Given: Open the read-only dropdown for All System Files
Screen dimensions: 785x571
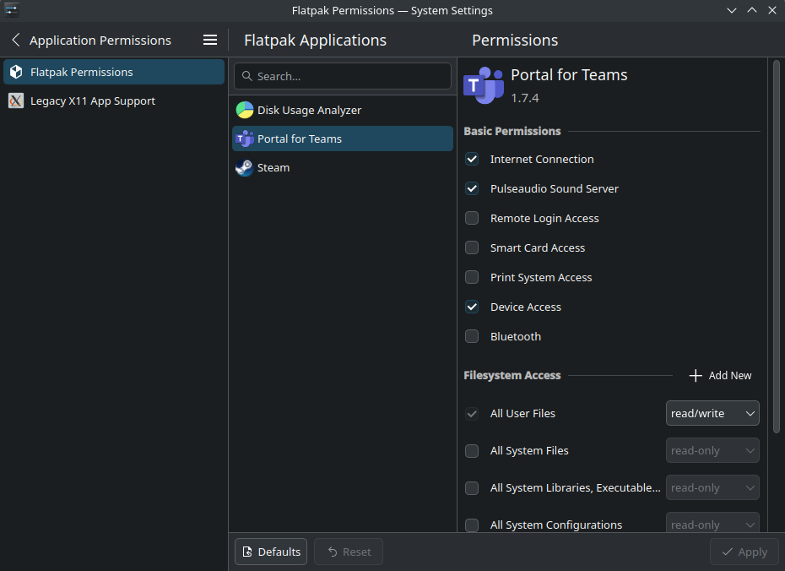Looking at the screenshot, I should [x=712, y=450].
